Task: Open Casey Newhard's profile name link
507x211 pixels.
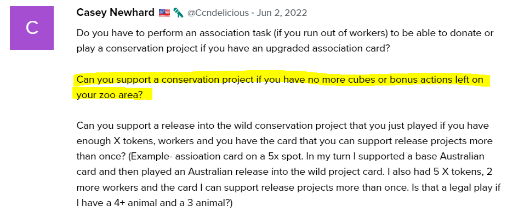Action: coord(116,13)
